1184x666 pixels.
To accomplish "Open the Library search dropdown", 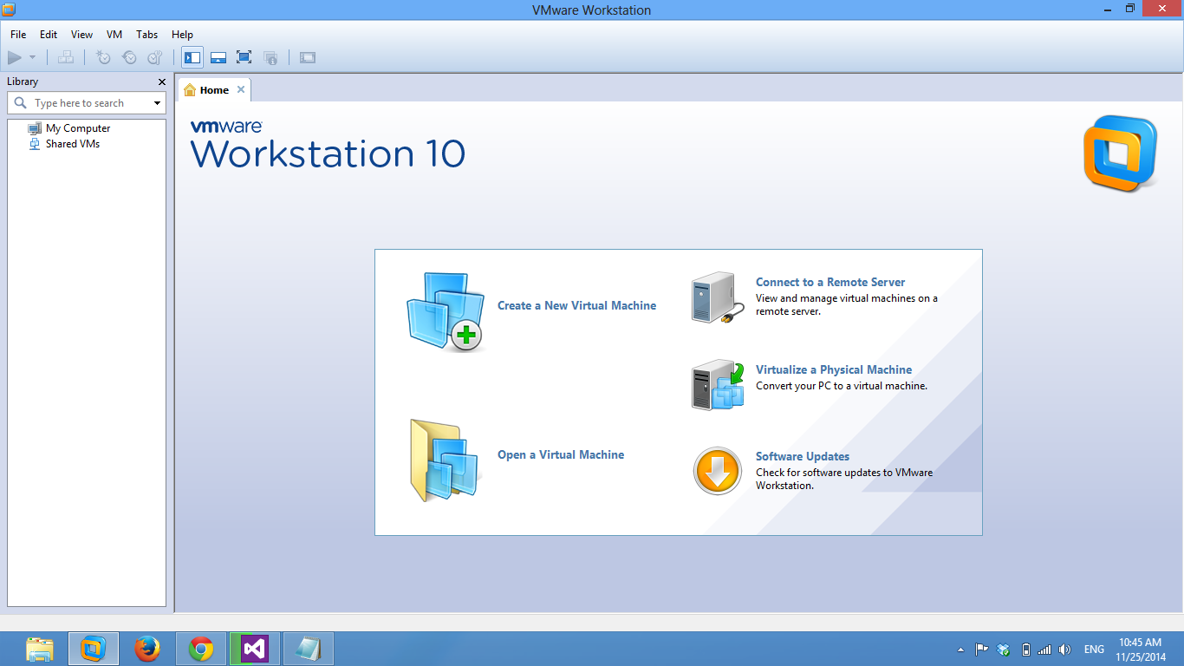I will pyautogui.click(x=158, y=102).
